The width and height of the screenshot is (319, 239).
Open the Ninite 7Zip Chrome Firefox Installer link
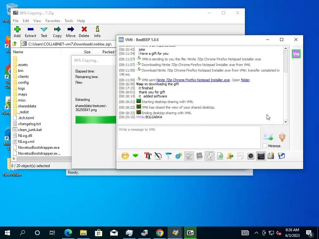[x=193, y=80]
